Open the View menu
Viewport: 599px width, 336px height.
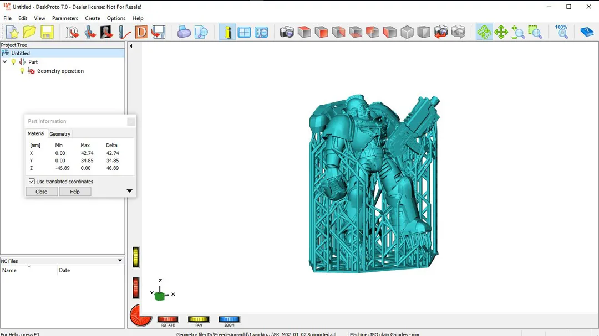coord(39,18)
